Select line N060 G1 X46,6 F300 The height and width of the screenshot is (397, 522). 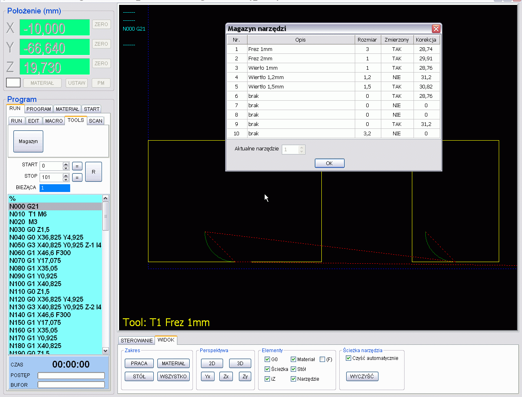click(55, 253)
